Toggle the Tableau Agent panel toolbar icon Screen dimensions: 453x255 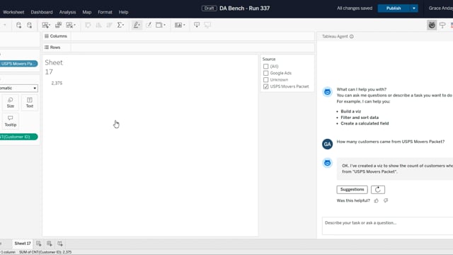[432, 25]
